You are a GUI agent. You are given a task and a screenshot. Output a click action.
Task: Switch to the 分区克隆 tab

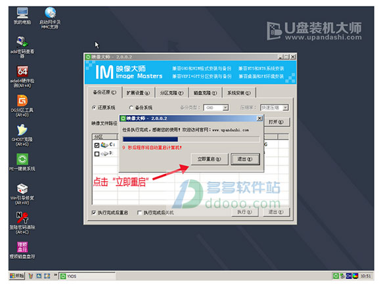[x=171, y=93]
